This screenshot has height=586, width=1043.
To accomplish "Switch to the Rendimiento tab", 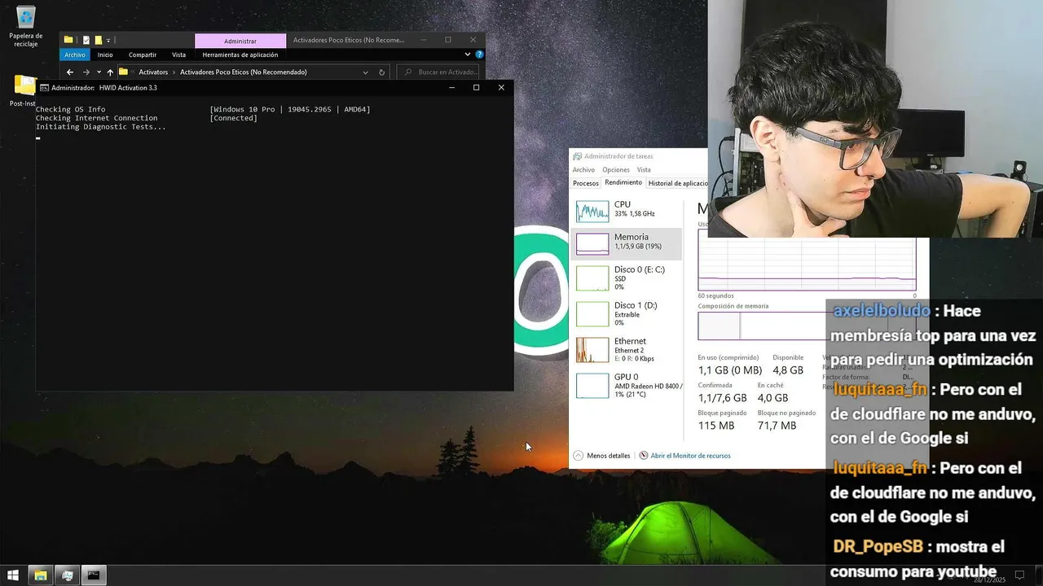I will [x=623, y=183].
